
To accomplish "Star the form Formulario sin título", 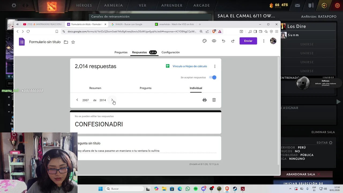I will coord(73,42).
